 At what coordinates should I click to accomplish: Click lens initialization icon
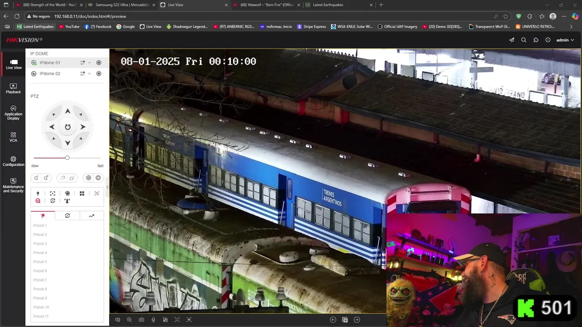point(67,193)
